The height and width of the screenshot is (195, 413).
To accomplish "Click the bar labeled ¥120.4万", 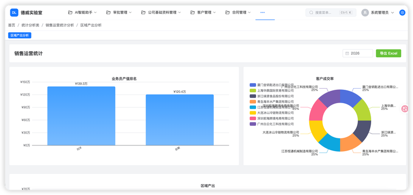I will pos(180,120).
